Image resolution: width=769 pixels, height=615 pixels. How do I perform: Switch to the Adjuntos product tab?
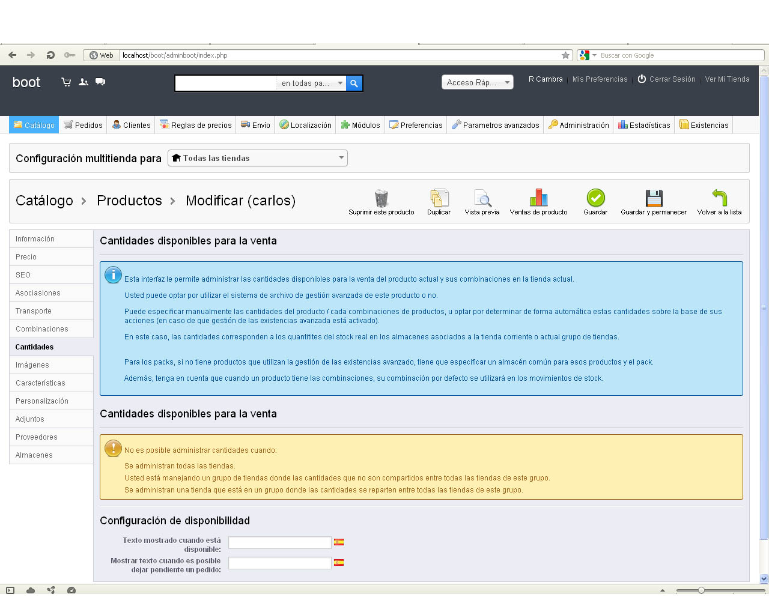[51, 419]
